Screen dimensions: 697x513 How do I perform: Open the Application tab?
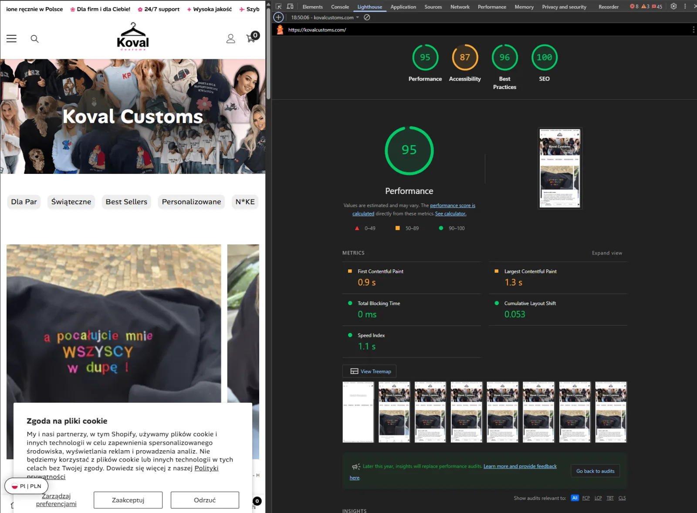[x=403, y=7]
